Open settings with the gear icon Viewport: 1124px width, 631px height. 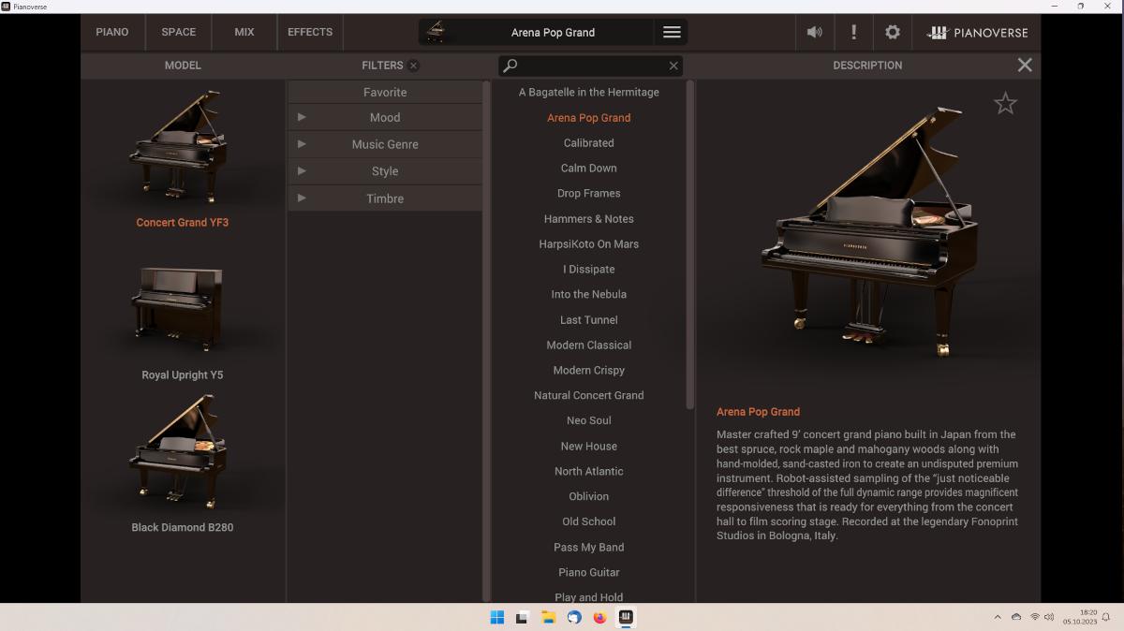click(x=893, y=32)
